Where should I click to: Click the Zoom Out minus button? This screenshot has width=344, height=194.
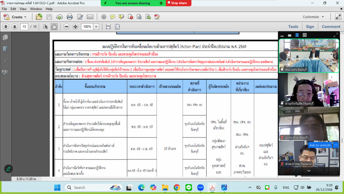coord(67,27)
